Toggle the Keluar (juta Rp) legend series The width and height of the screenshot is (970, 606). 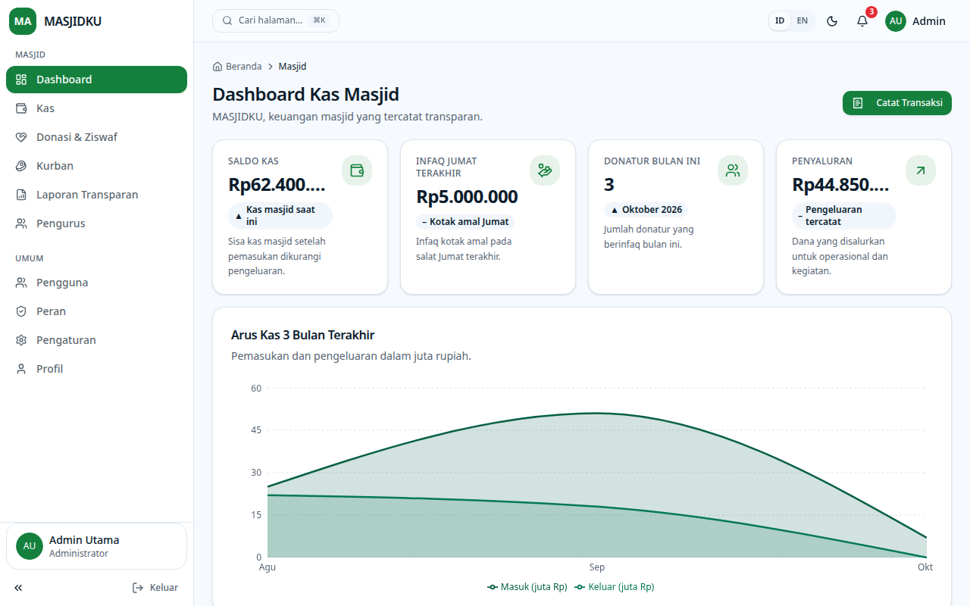[x=615, y=587]
